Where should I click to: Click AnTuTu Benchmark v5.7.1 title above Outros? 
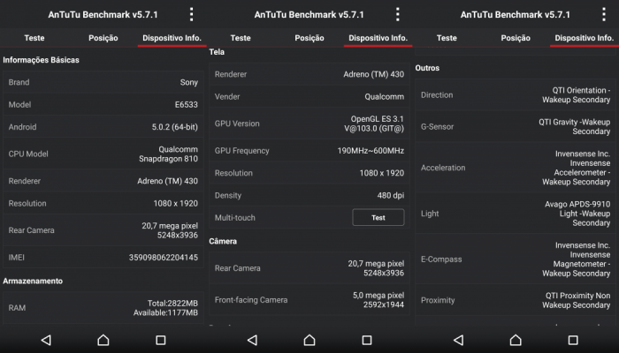point(516,15)
